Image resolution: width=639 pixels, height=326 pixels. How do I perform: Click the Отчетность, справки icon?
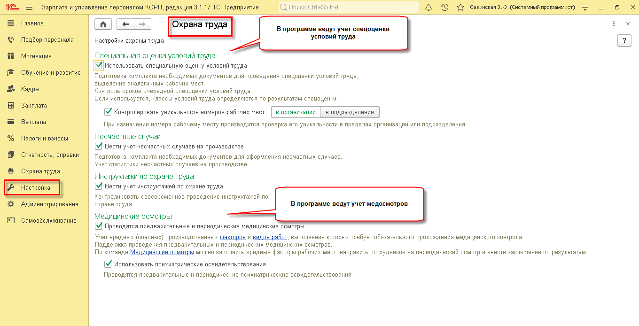pyautogui.click(x=11, y=155)
